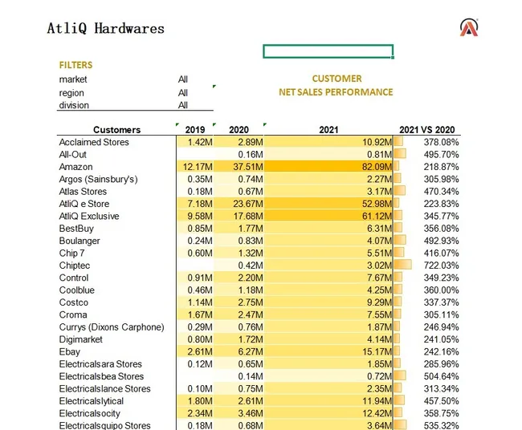Click BestBuy 2019 value 0.85M
The image size is (522, 430).
200,229
